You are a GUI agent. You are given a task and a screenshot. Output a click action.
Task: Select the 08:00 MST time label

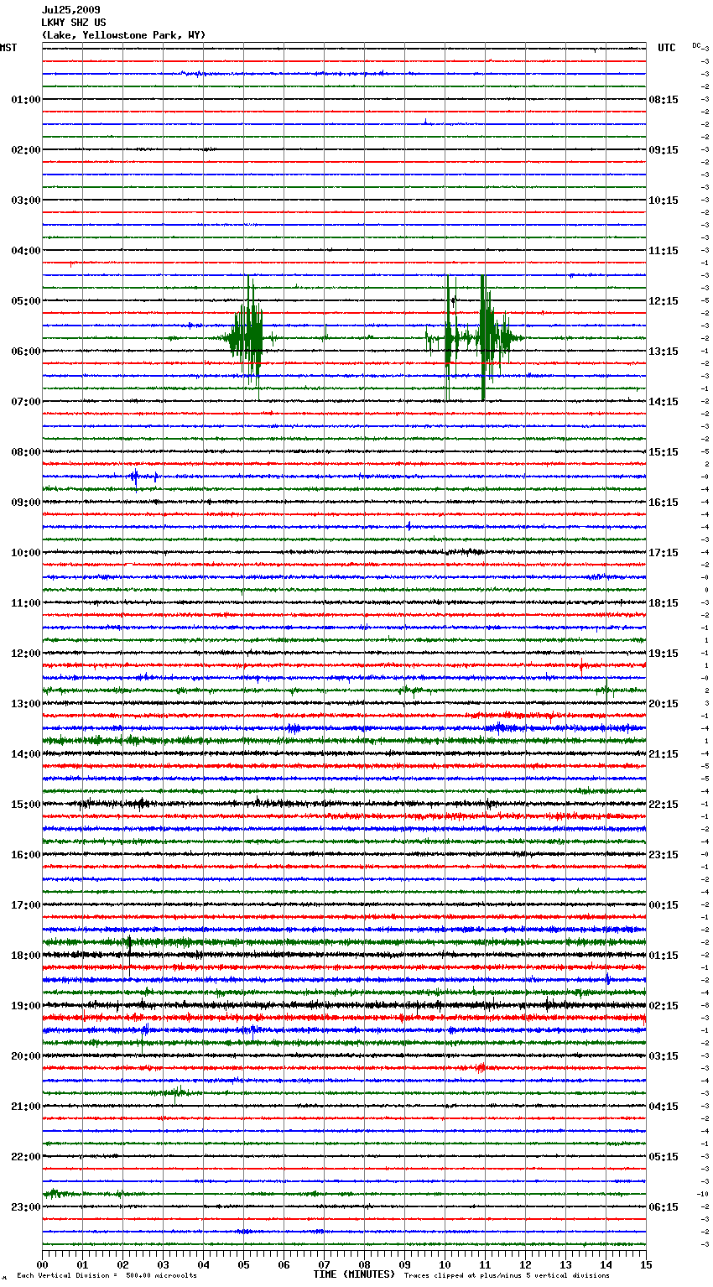(x=25, y=452)
